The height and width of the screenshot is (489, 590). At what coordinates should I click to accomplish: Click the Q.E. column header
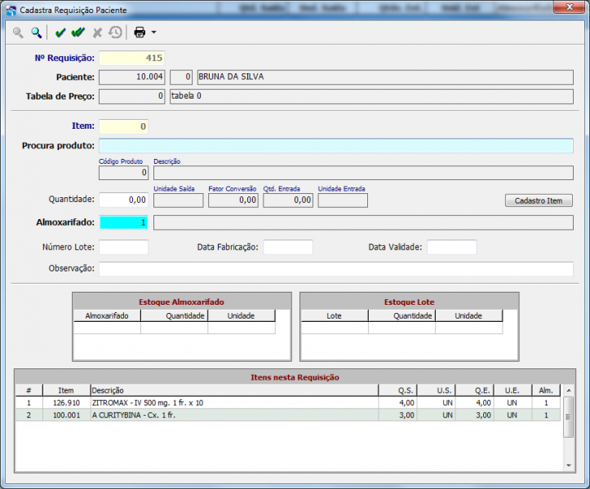pos(475,390)
